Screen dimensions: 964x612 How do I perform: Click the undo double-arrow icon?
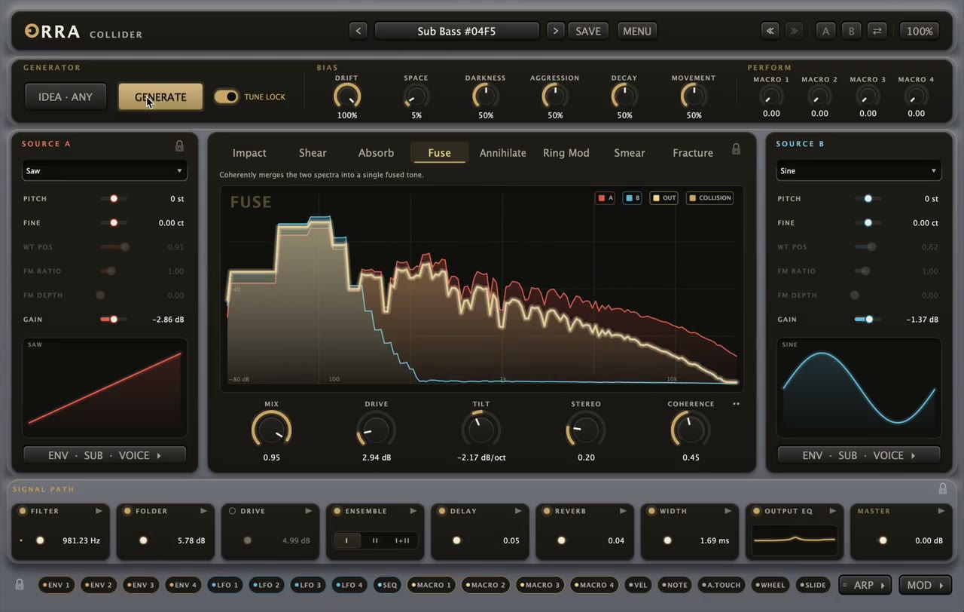[770, 31]
